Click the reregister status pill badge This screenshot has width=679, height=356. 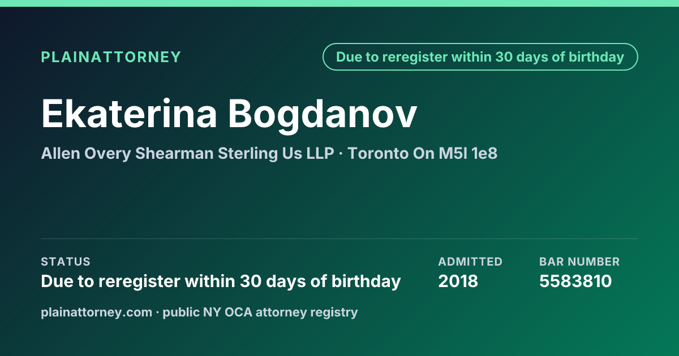click(480, 57)
